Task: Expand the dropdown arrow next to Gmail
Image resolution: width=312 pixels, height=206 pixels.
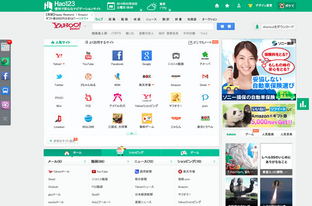Action: click(x=209, y=85)
